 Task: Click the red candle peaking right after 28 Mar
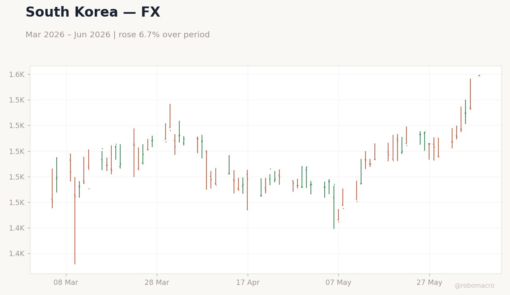click(x=170, y=116)
